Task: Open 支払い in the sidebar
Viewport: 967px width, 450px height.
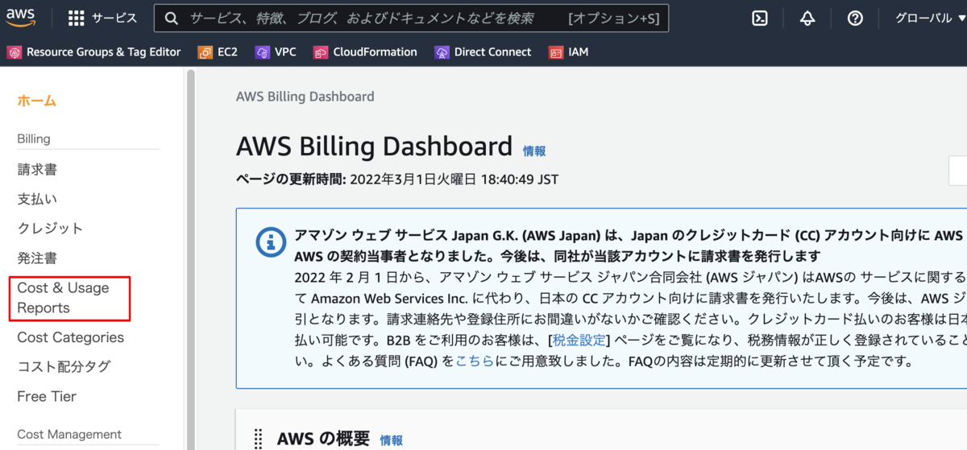Action: pyautogui.click(x=37, y=199)
